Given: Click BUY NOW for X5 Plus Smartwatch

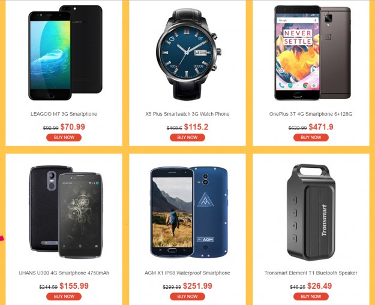Looking at the screenshot, I should (187, 137).
